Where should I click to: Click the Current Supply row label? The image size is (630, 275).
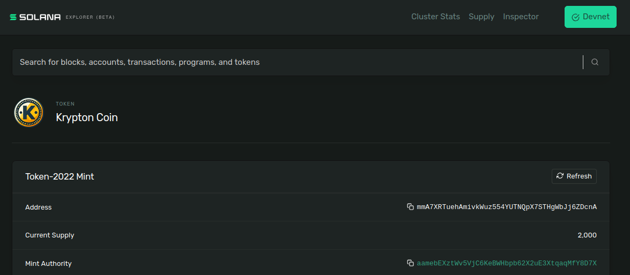tap(50, 235)
